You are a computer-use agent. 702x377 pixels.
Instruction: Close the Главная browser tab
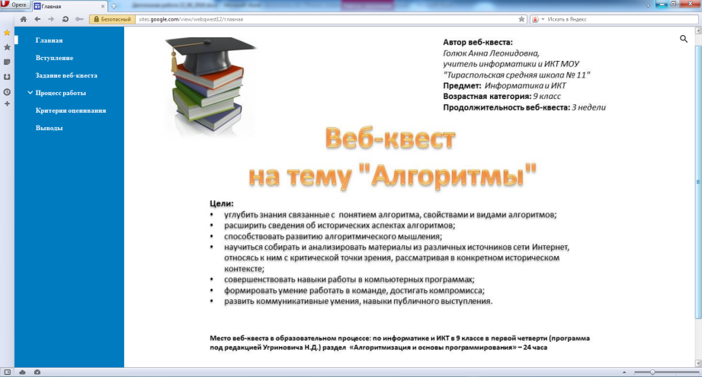click(x=104, y=5)
